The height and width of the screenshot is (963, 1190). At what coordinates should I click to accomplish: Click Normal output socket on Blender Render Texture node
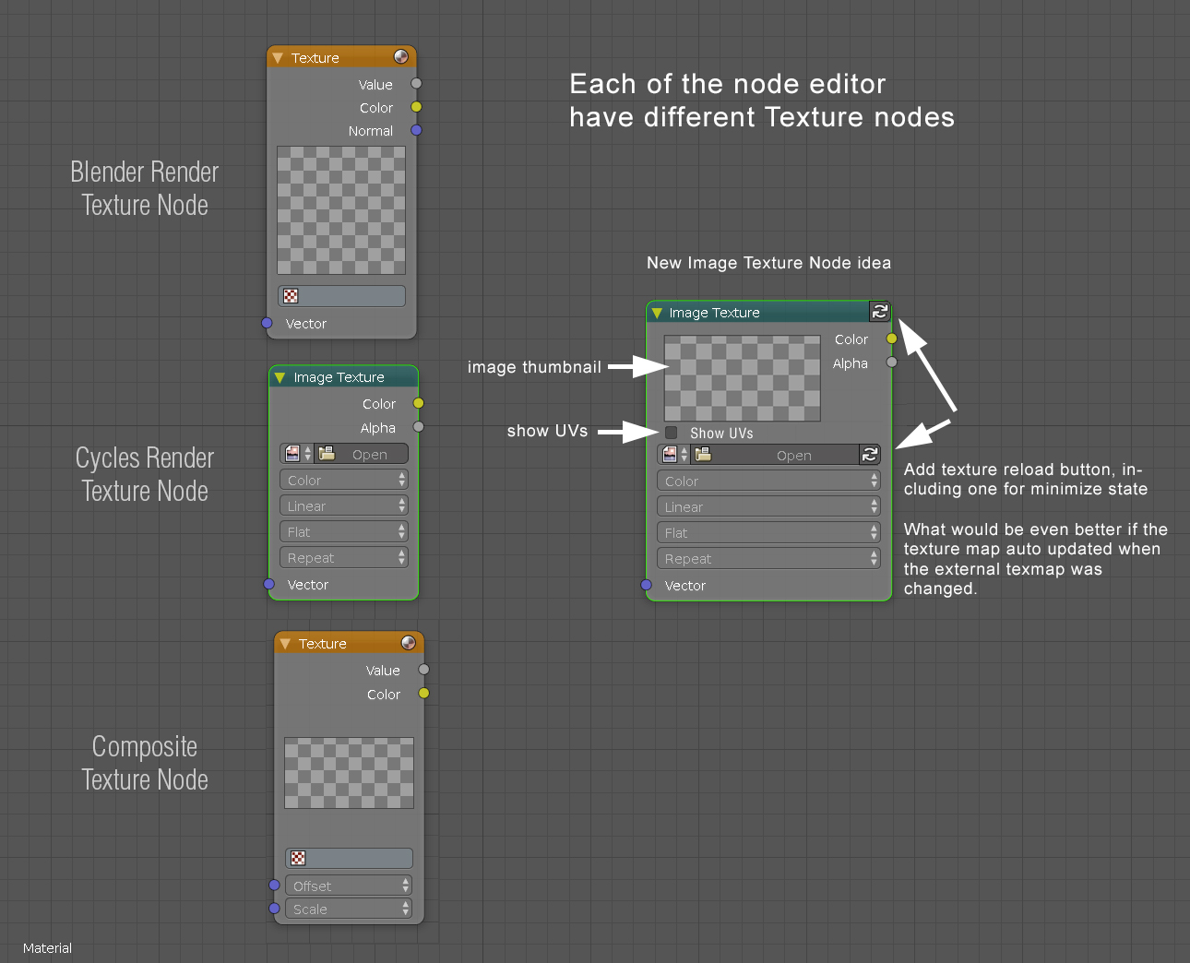(x=417, y=130)
